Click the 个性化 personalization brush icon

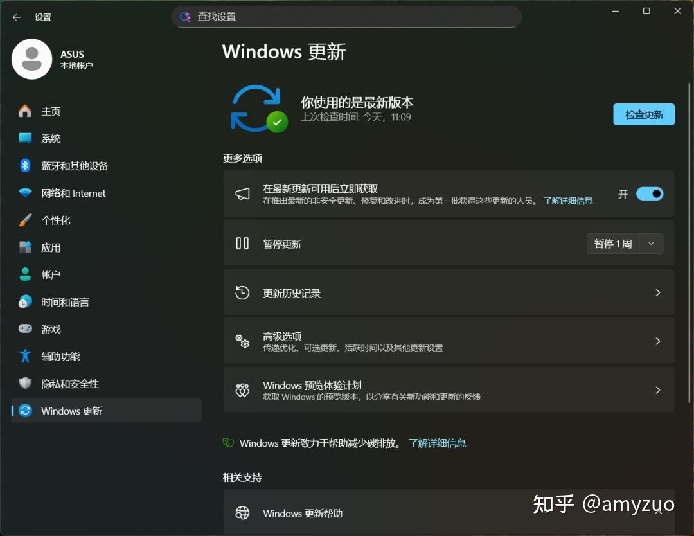(24, 220)
